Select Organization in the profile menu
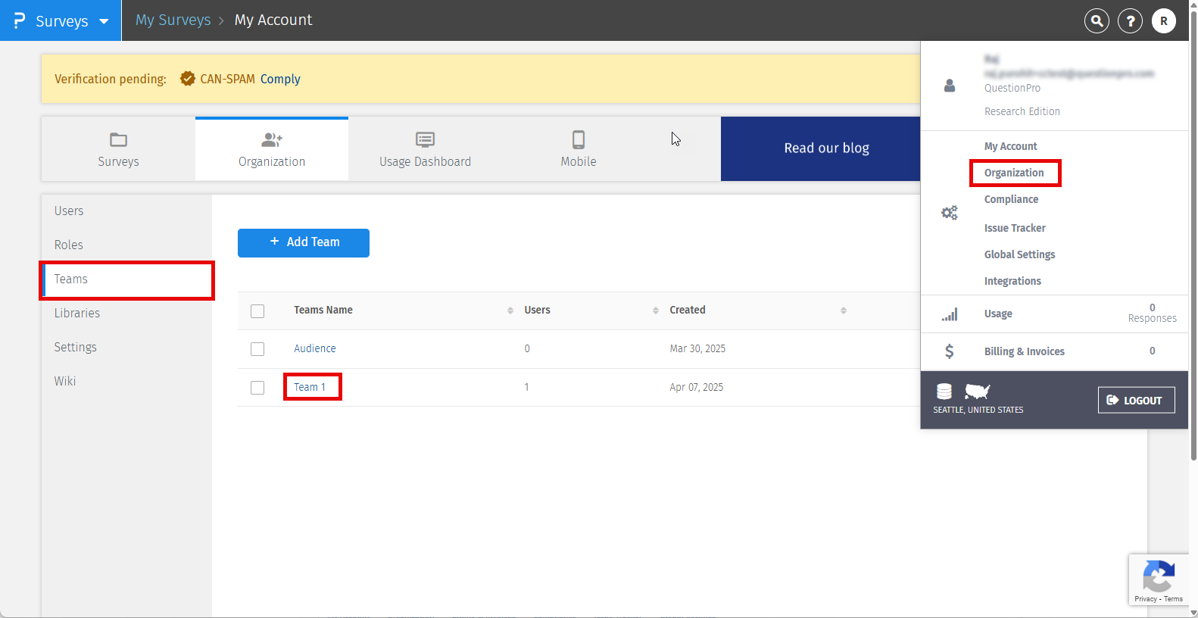 click(1014, 173)
